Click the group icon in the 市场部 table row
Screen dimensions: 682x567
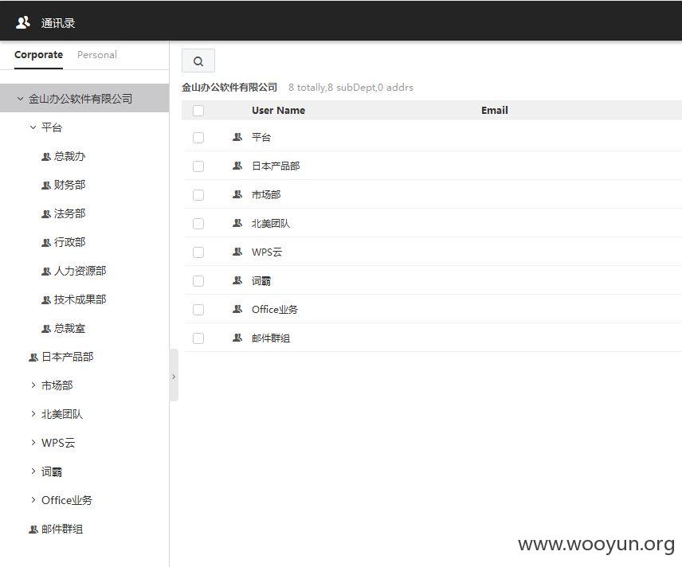pyautogui.click(x=237, y=194)
